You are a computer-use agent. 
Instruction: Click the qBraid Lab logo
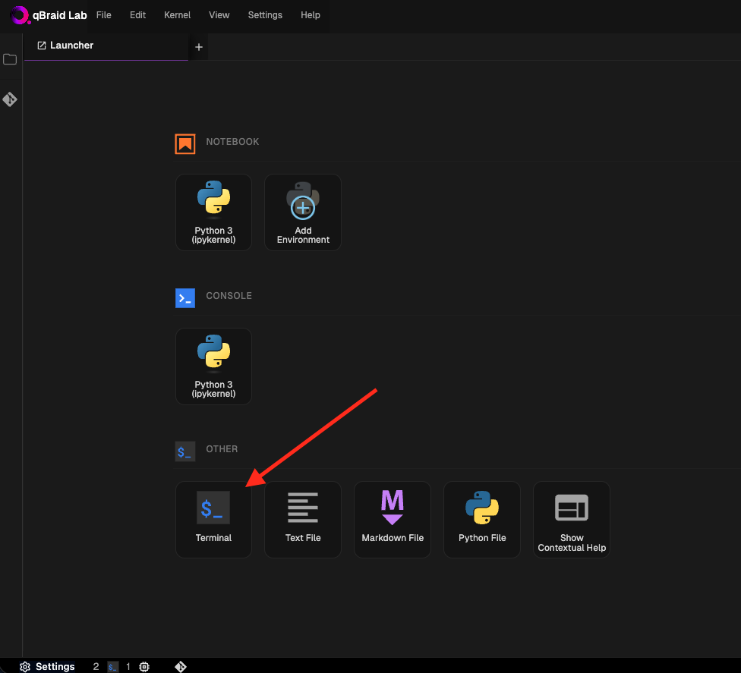click(x=49, y=15)
